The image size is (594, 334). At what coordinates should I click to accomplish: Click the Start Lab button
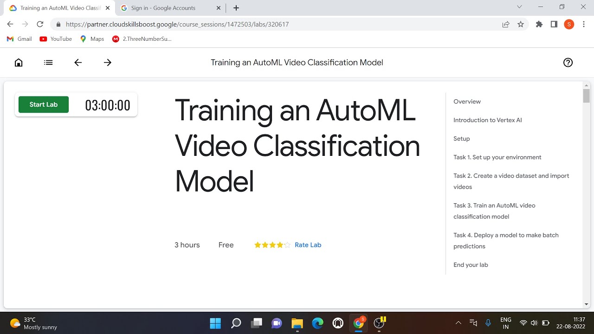tap(44, 104)
